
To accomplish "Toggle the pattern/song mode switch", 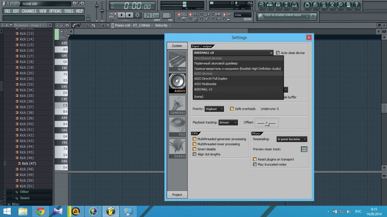I will point(115,15).
